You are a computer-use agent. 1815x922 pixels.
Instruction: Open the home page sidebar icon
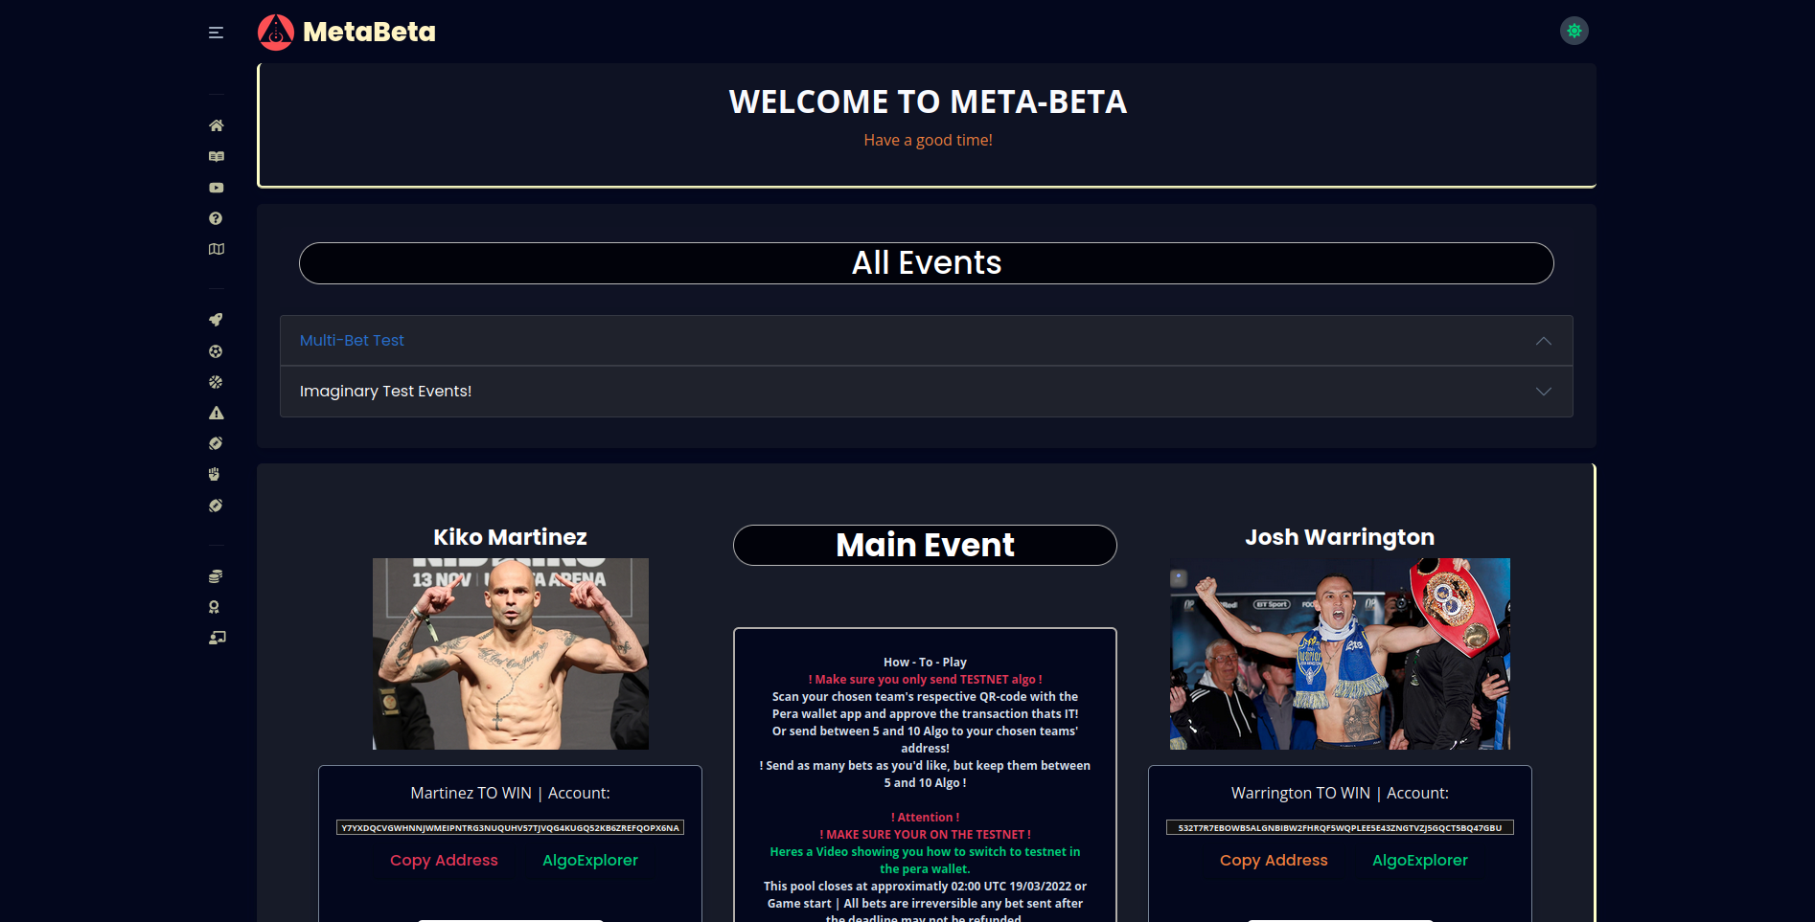(x=217, y=125)
